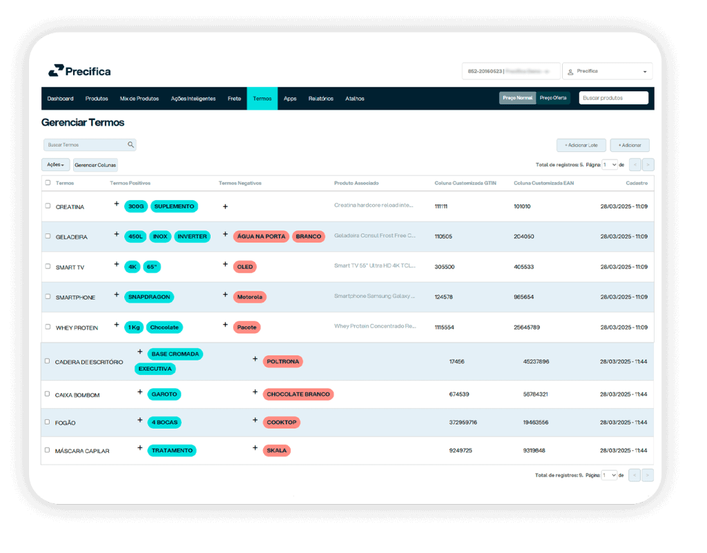Click the Buscar produtos search field
This screenshot has width=707, height=553.
click(613, 98)
